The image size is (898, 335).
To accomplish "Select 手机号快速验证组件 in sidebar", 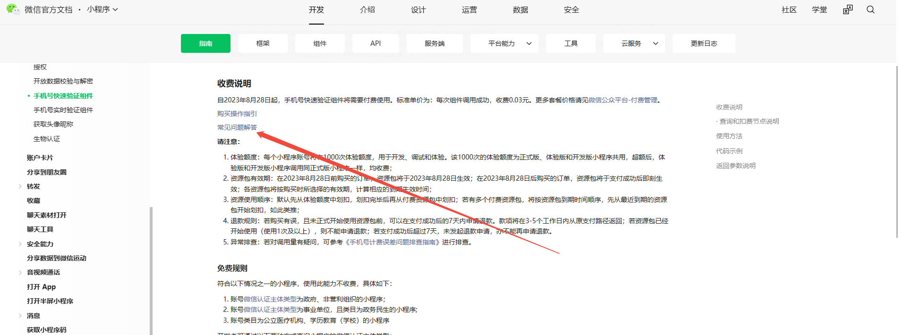I will [63, 96].
